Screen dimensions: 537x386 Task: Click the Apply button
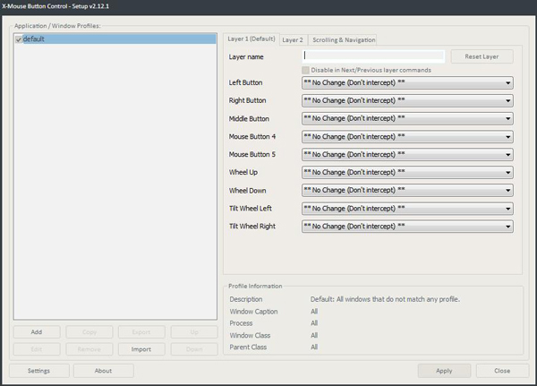[444, 371]
